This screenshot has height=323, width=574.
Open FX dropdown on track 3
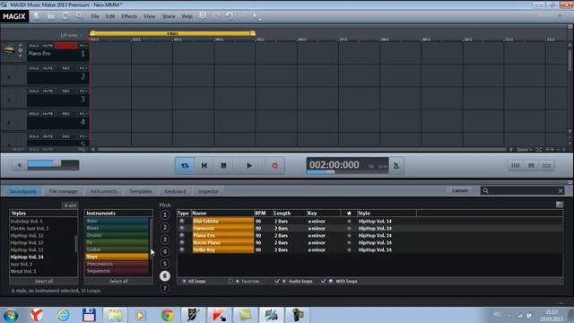tap(83, 92)
